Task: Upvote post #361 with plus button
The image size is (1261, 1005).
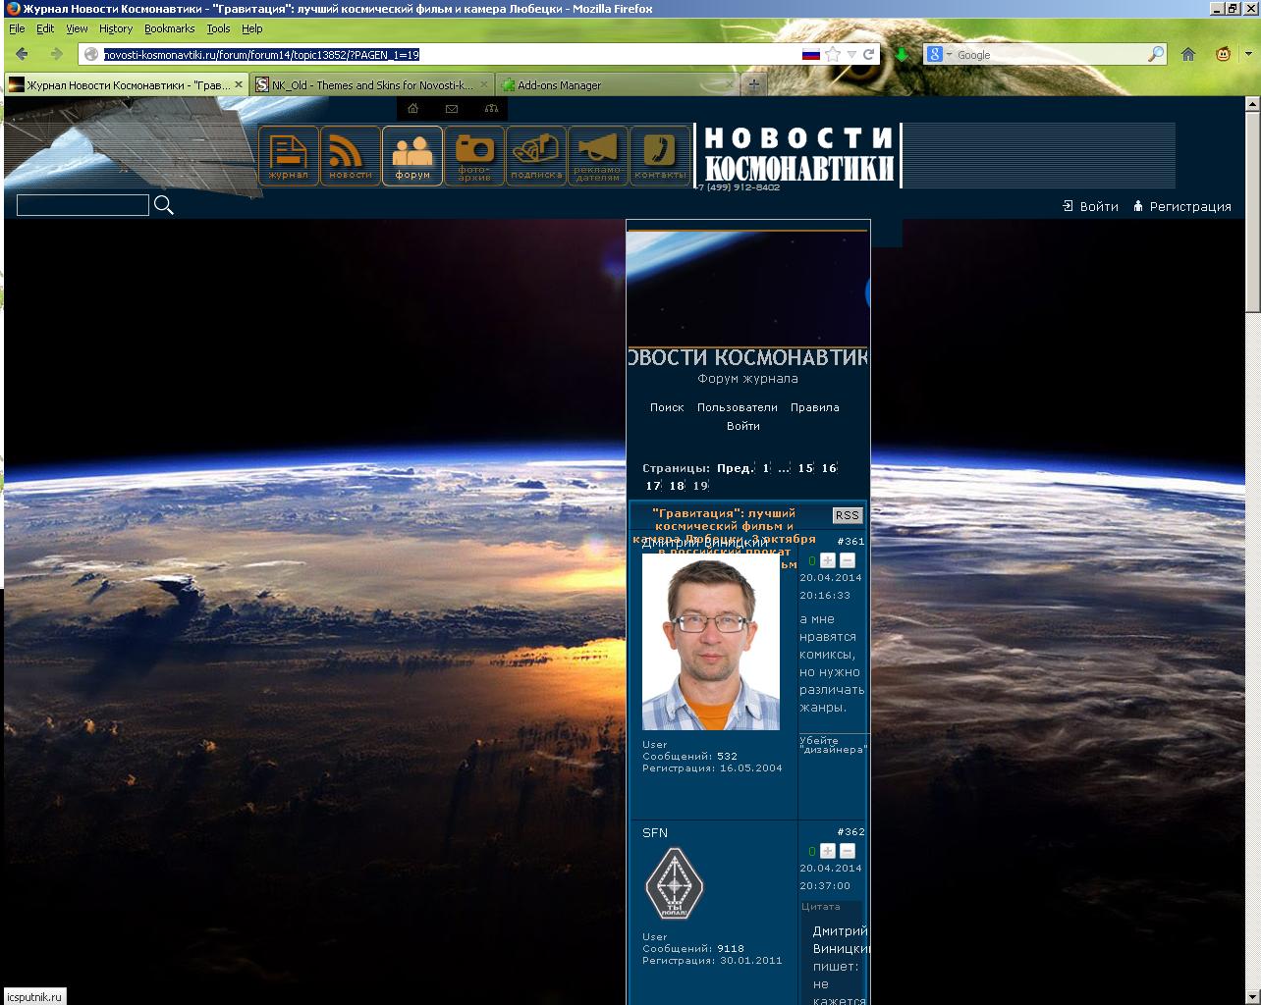Action: [828, 560]
